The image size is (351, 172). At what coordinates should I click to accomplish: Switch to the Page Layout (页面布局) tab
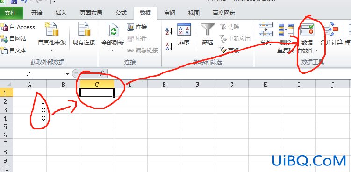[x=91, y=13]
